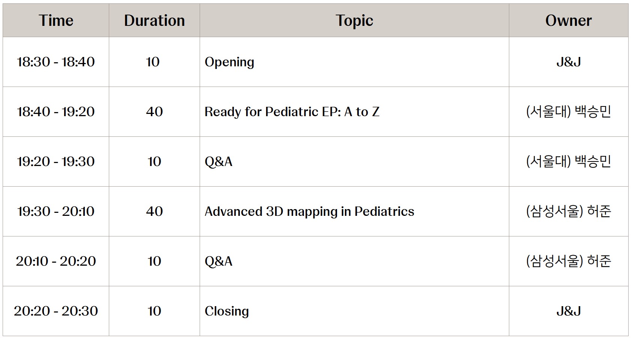The image size is (632, 338).
Task: Select the Closing topic cell
Action: 354,311
